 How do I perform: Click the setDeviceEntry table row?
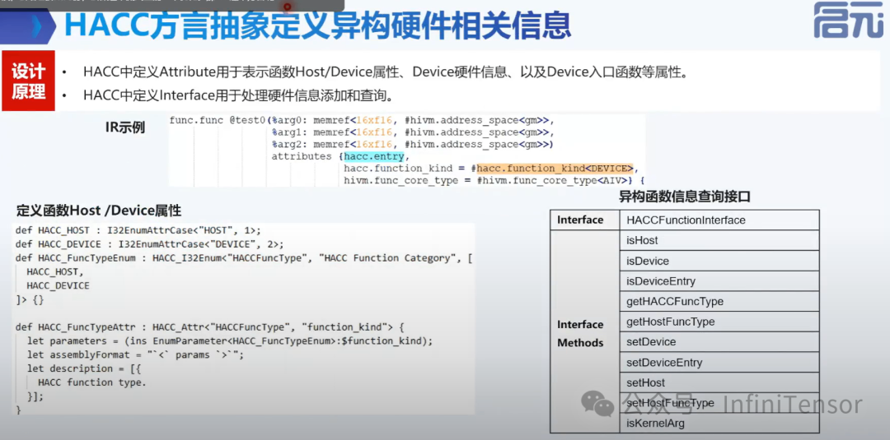[x=719, y=363]
